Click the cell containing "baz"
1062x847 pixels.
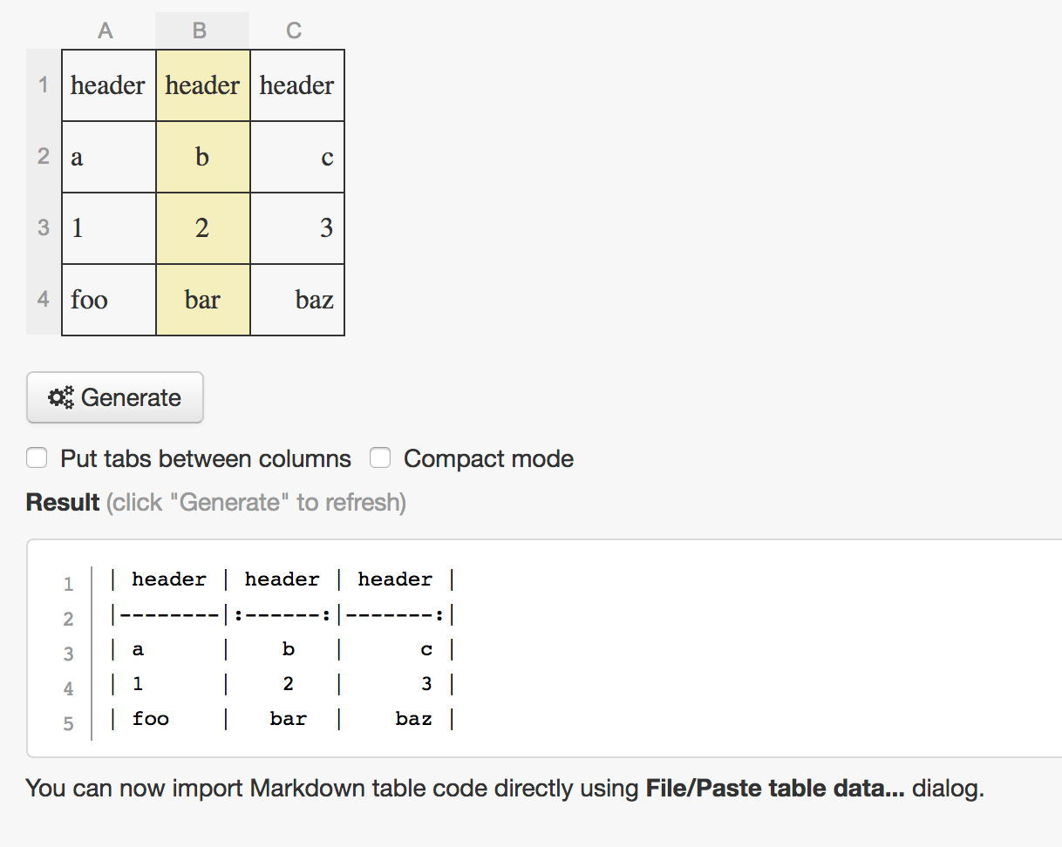tap(297, 300)
